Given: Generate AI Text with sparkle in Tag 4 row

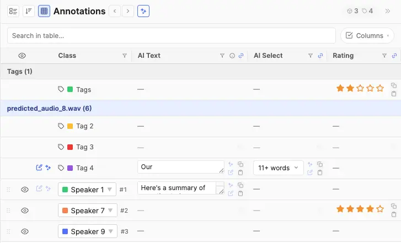Looking at the screenshot, I should 231,164.
